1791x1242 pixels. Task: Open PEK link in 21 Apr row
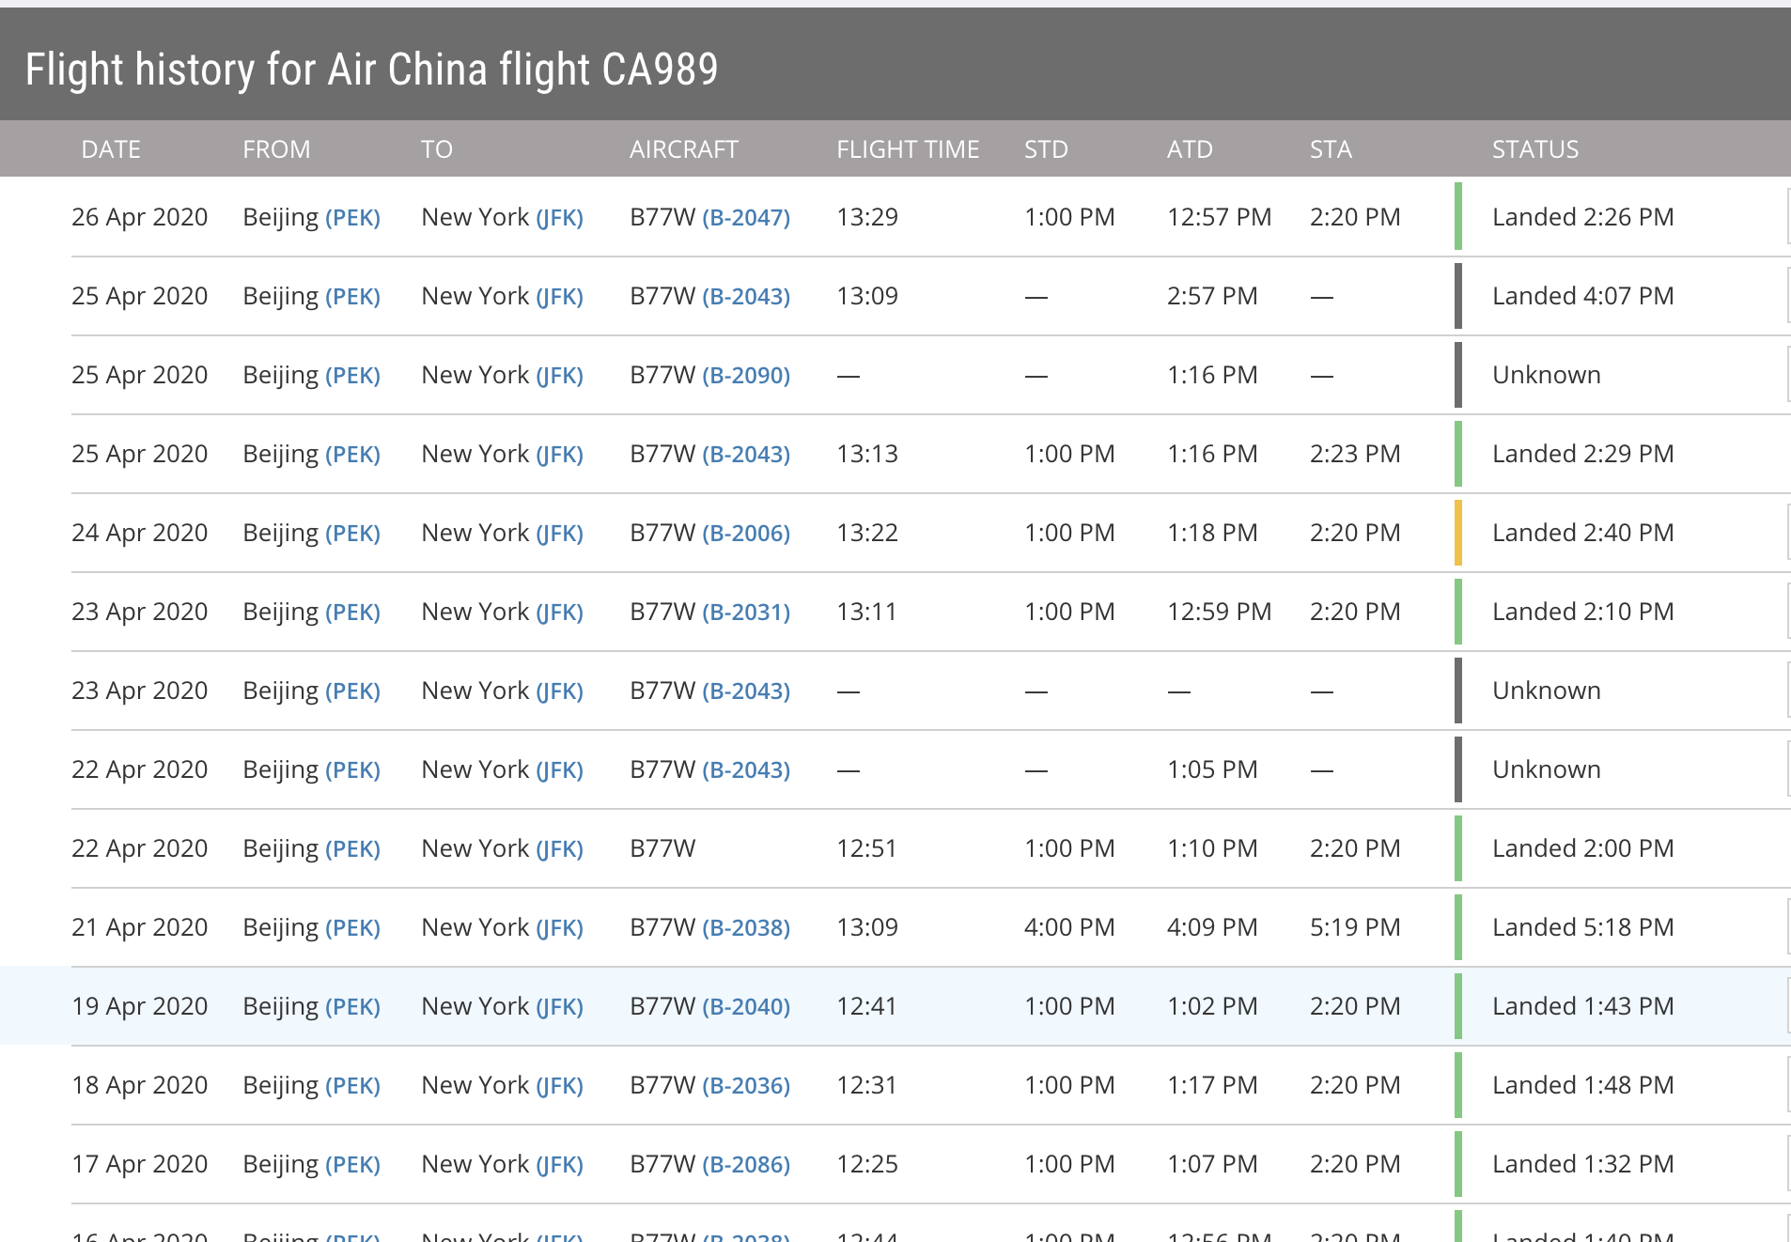point(352,928)
